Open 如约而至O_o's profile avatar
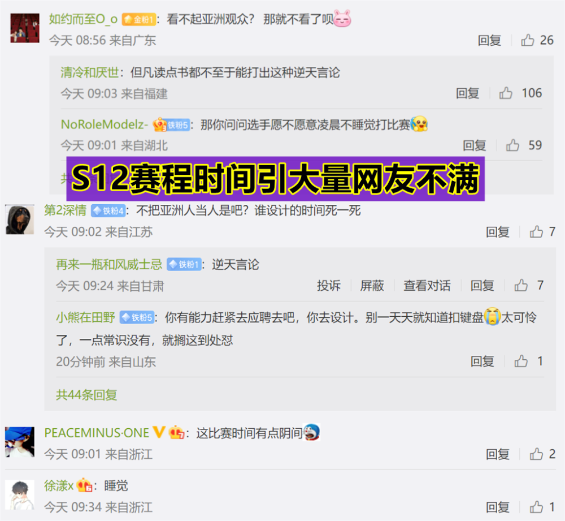The height and width of the screenshot is (521, 565). click(25, 28)
